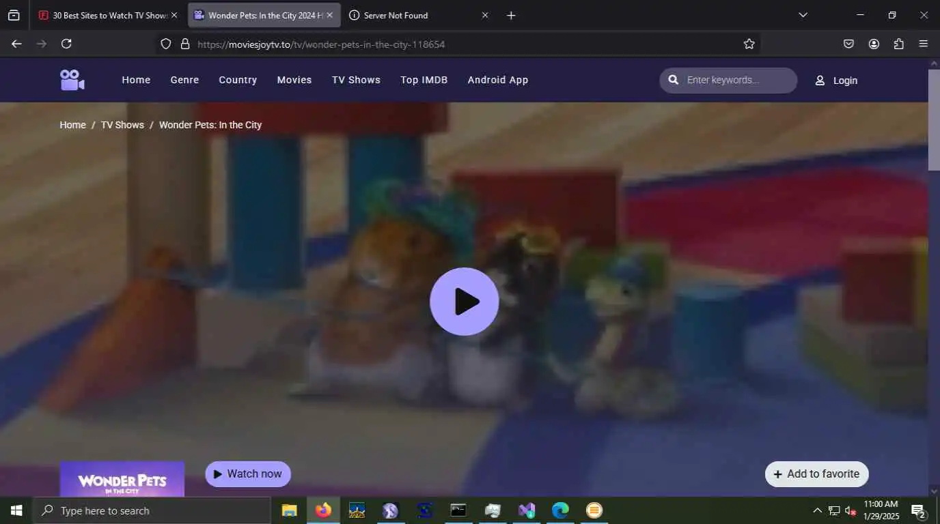Click the muted volume tray icon
The height and width of the screenshot is (524, 940).
pyautogui.click(x=851, y=510)
